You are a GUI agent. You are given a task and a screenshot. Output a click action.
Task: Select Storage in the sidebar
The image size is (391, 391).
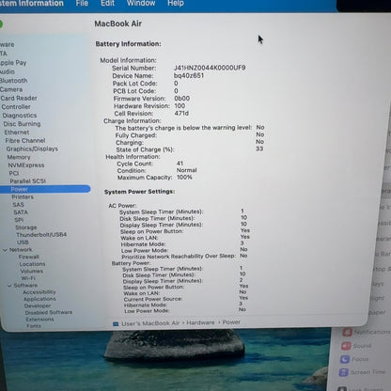26,227
